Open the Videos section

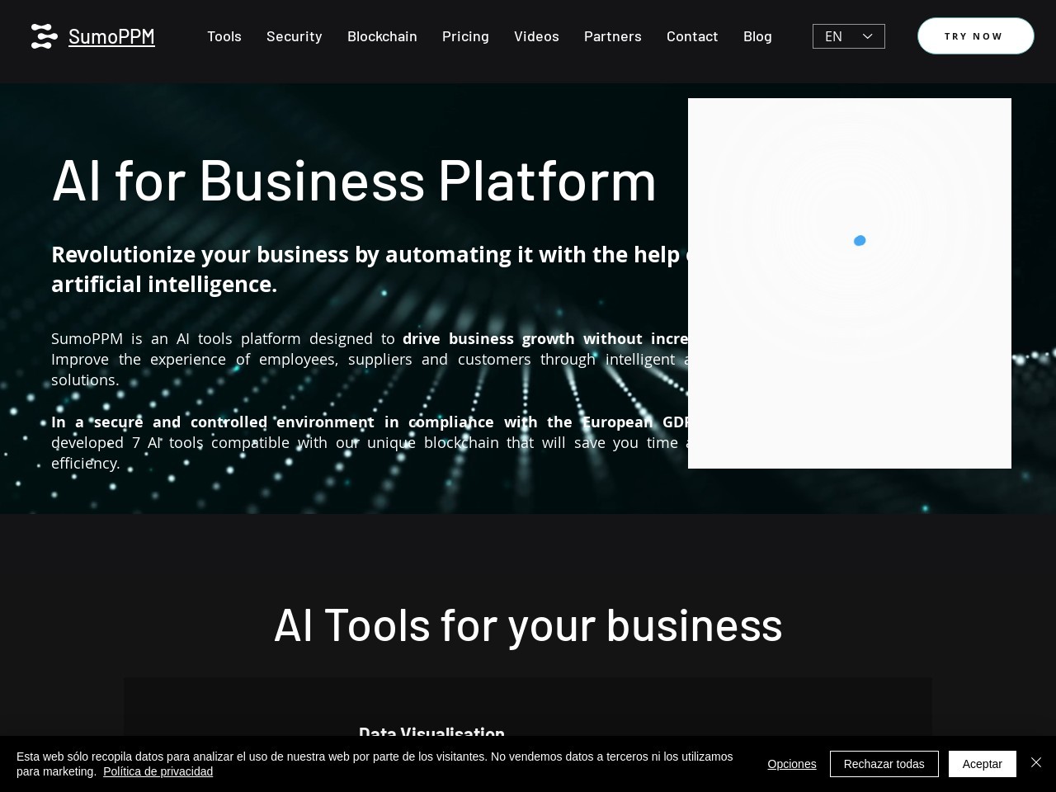coord(536,36)
